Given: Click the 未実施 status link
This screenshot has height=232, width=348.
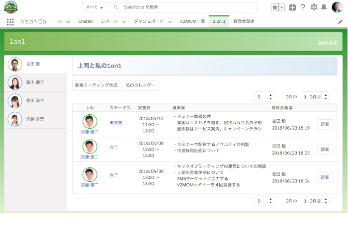Looking at the screenshot, I should [x=116, y=123].
